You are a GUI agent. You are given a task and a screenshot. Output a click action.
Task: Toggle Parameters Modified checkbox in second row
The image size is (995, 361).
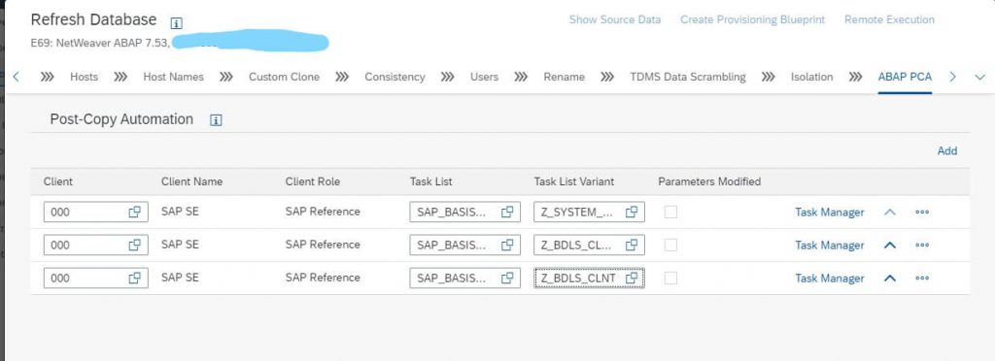(x=670, y=246)
